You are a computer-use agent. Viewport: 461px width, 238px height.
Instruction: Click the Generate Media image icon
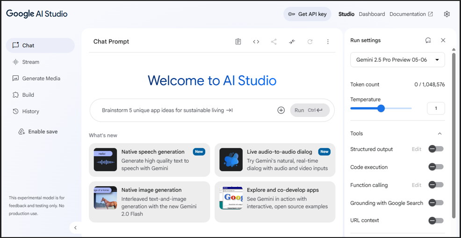coord(15,79)
